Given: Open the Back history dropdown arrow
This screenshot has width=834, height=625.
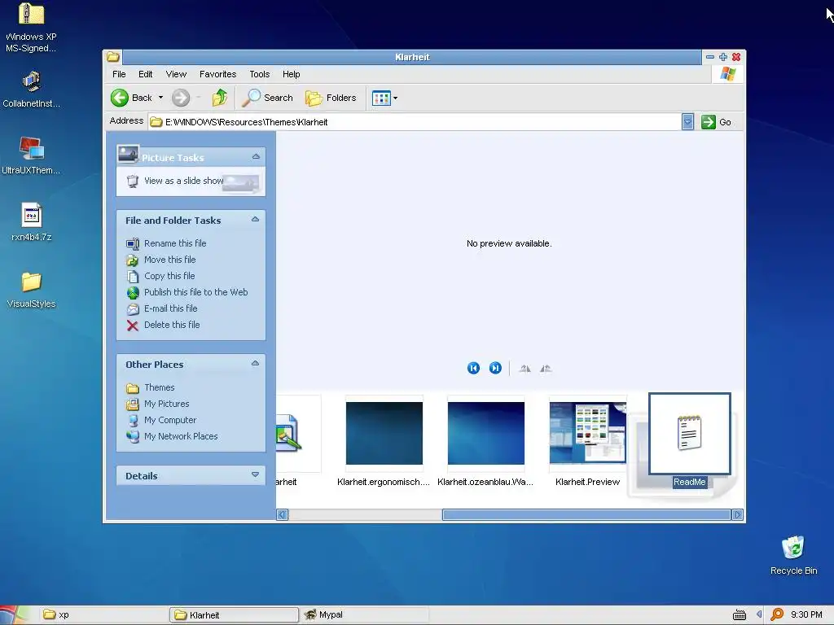Looking at the screenshot, I should pos(160,98).
